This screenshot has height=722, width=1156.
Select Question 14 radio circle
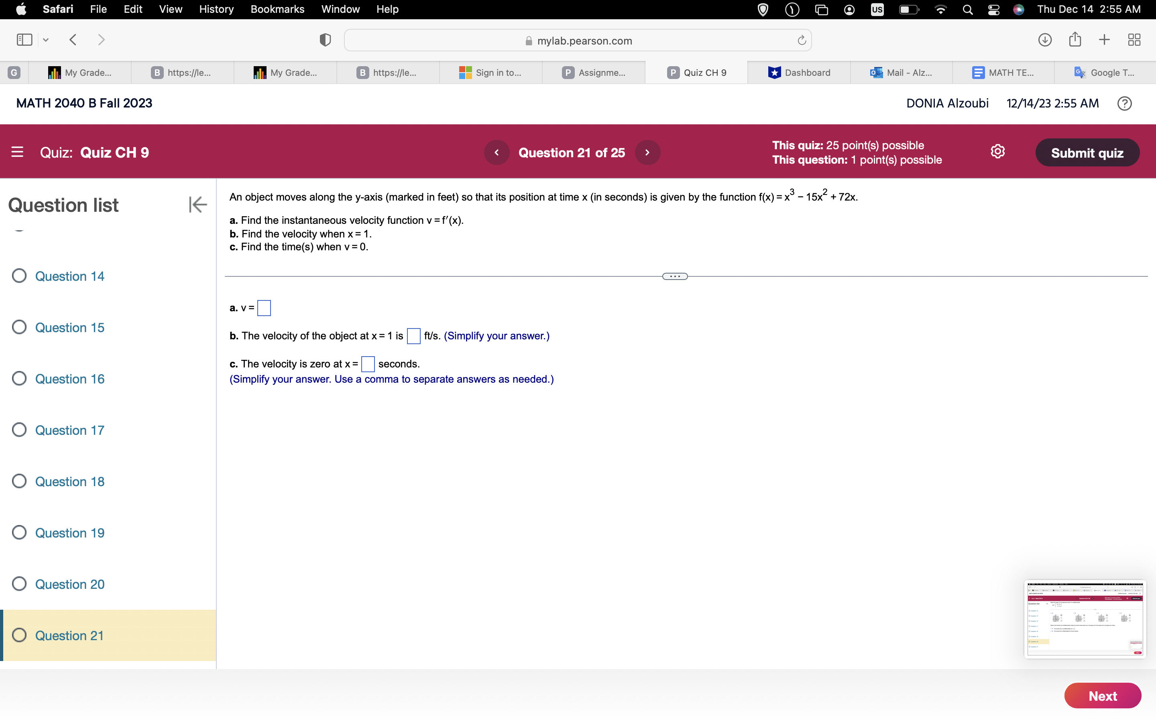(19, 276)
